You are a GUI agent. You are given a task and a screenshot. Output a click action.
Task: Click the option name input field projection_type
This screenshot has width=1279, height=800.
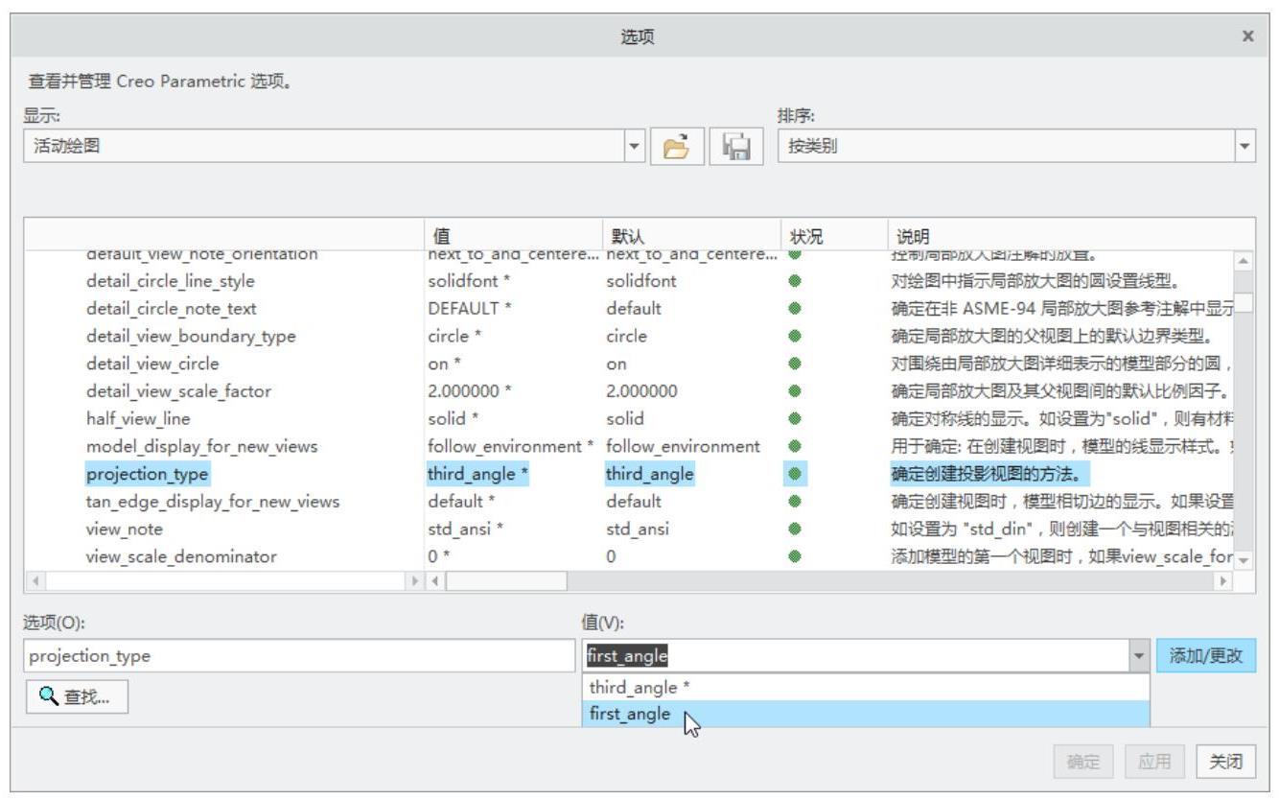point(297,656)
